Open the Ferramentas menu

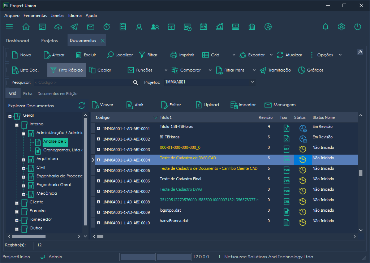35,16
